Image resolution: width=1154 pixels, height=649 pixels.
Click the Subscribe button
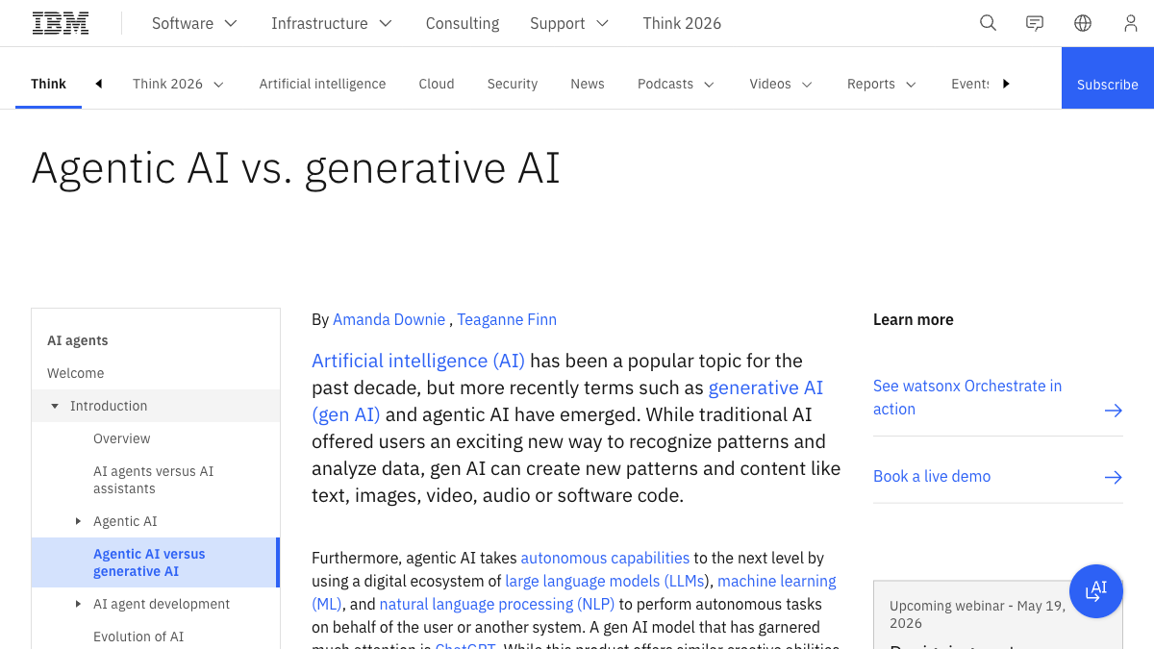click(1107, 84)
